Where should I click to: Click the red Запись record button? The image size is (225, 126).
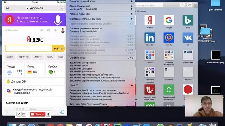38,114
